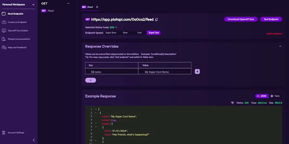Screen dimensions: 289x144
Task: Collapse the GET endpoints group
Action: tap(68, 3)
